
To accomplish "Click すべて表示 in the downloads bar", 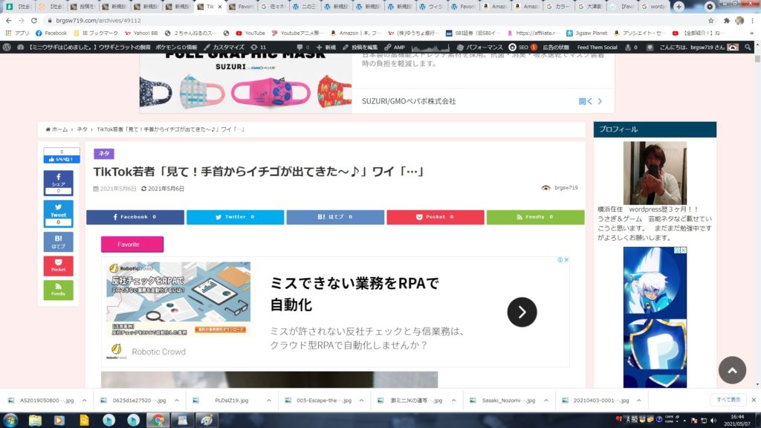I will click(728, 400).
